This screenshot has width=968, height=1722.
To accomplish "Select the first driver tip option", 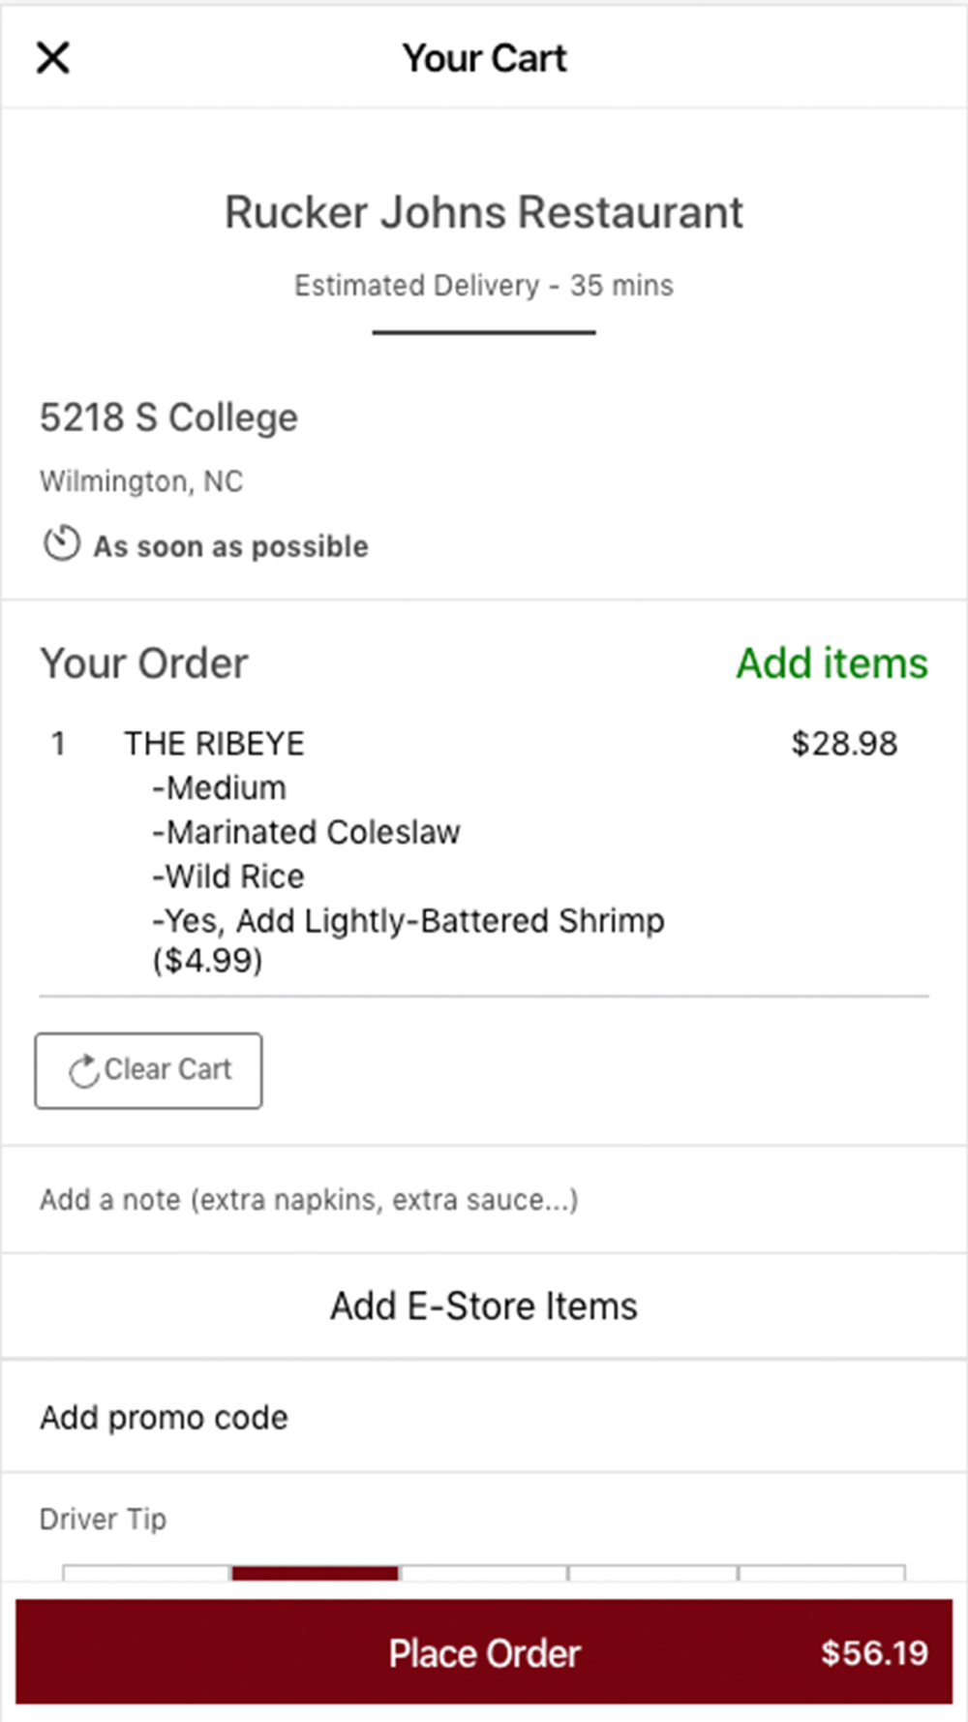I will click(147, 1573).
